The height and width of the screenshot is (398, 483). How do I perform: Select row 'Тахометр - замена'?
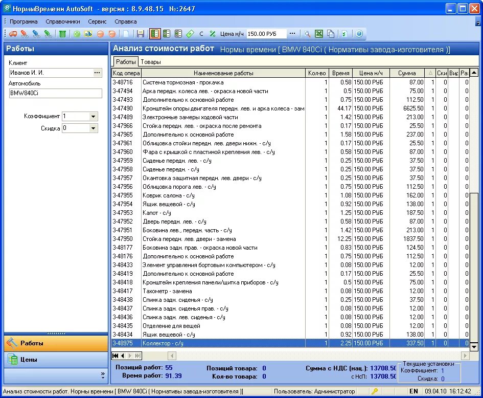point(290,291)
